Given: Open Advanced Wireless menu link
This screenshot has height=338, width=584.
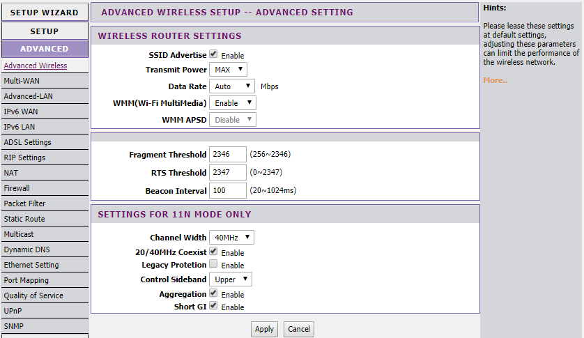Looking at the screenshot, I should [36, 66].
